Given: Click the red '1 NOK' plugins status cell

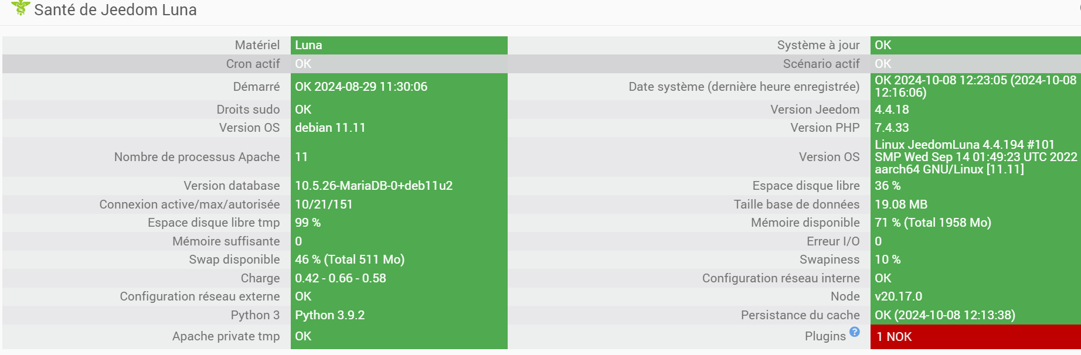Looking at the screenshot, I should click(x=975, y=337).
